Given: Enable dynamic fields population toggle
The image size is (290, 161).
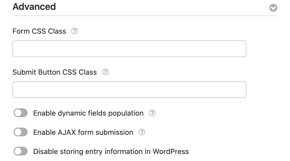Looking at the screenshot, I should 21,113.
